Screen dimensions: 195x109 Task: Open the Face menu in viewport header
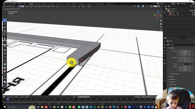(x=53, y=6)
